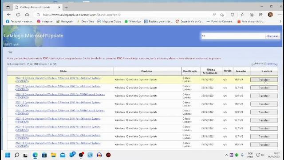Close the Catálogo Microsoft Update tab
The width and height of the screenshot is (284, 160).
point(59,7)
